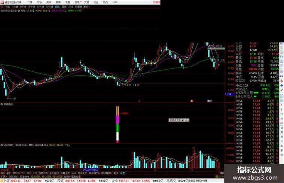Click the VOLUME indicator circle icon

coord(2,145)
